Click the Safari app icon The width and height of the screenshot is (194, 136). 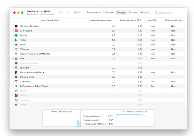pos(16,45)
